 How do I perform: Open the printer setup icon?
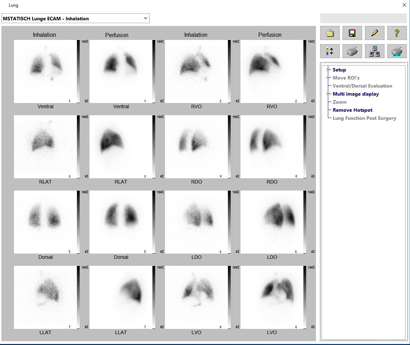(x=397, y=51)
